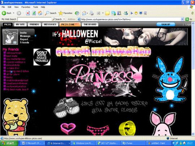
Task: Expand the Microsoft Office taskbar group arrow
Action: pos(44,143)
